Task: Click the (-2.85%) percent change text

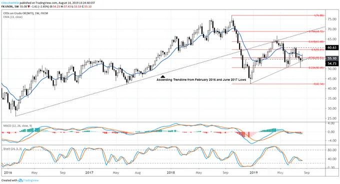Action: (43, 6)
